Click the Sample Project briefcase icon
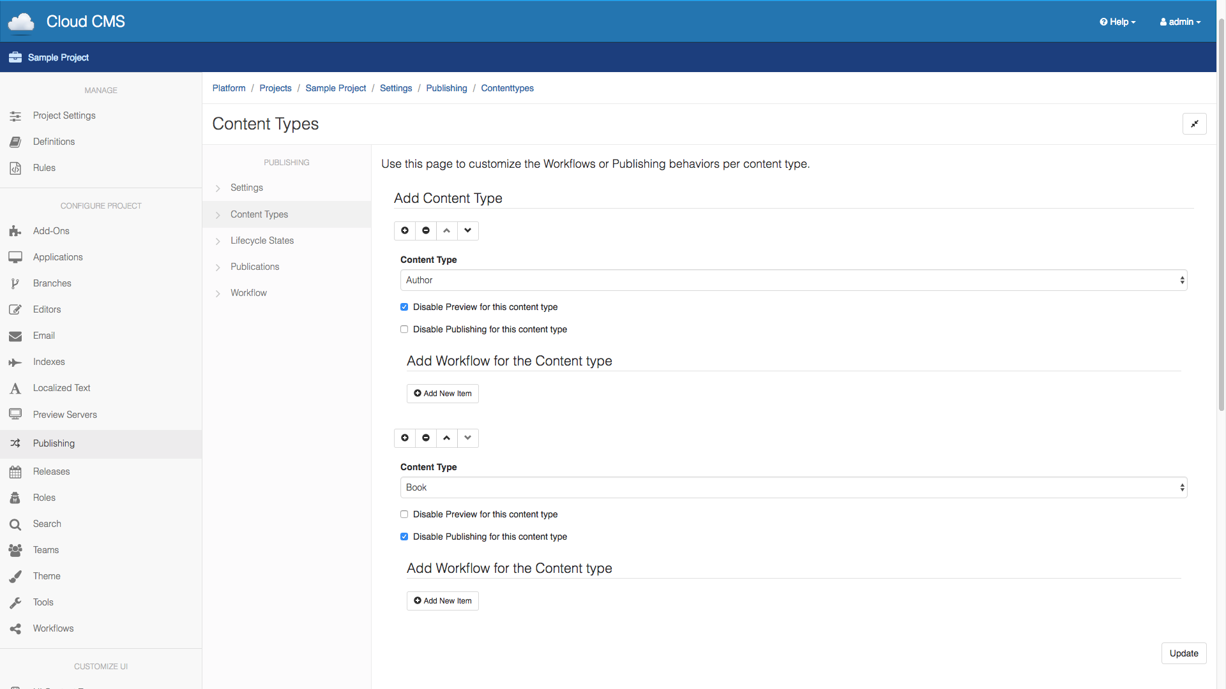The width and height of the screenshot is (1226, 689). click(x=15, y=57)
